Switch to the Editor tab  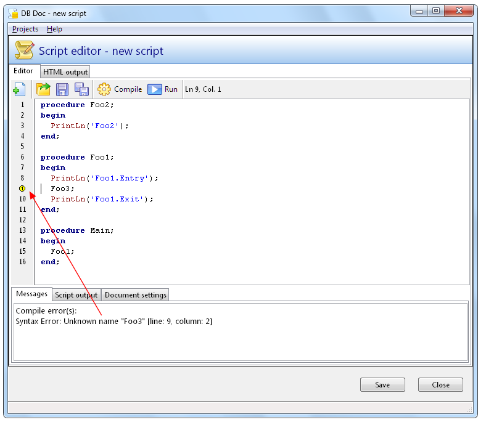(x=23, y=71)
